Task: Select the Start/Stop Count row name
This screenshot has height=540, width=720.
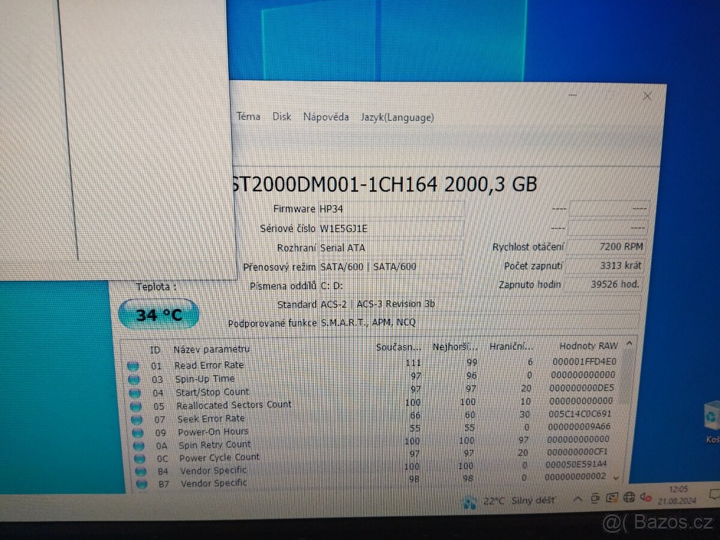Action: [x=212, y=392]
